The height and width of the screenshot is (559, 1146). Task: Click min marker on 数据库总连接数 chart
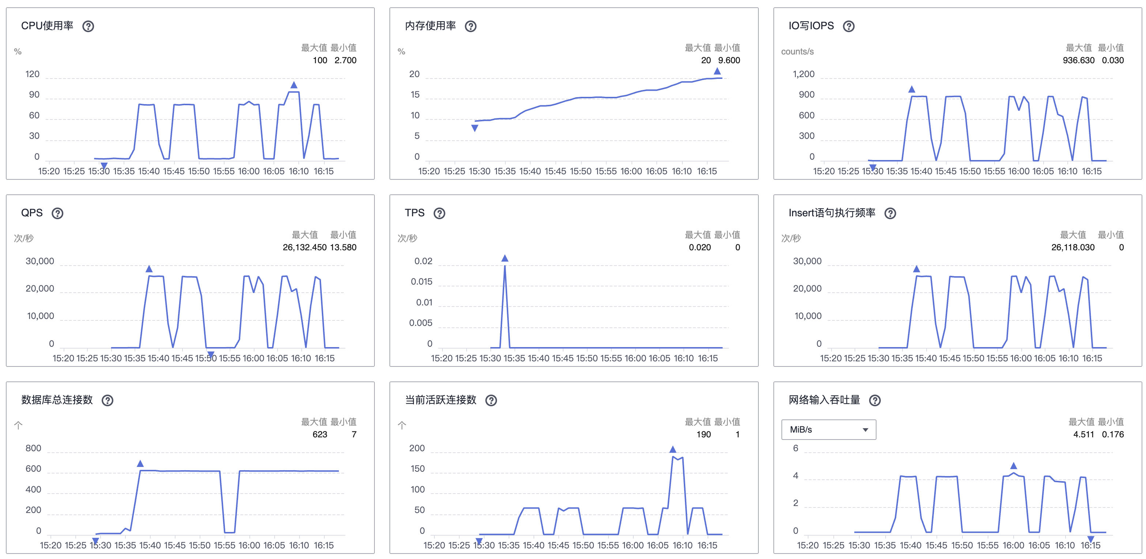[x=95, y=541]
